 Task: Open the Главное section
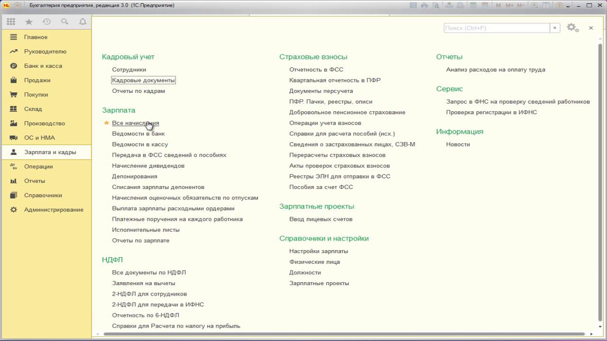[46, 37]
